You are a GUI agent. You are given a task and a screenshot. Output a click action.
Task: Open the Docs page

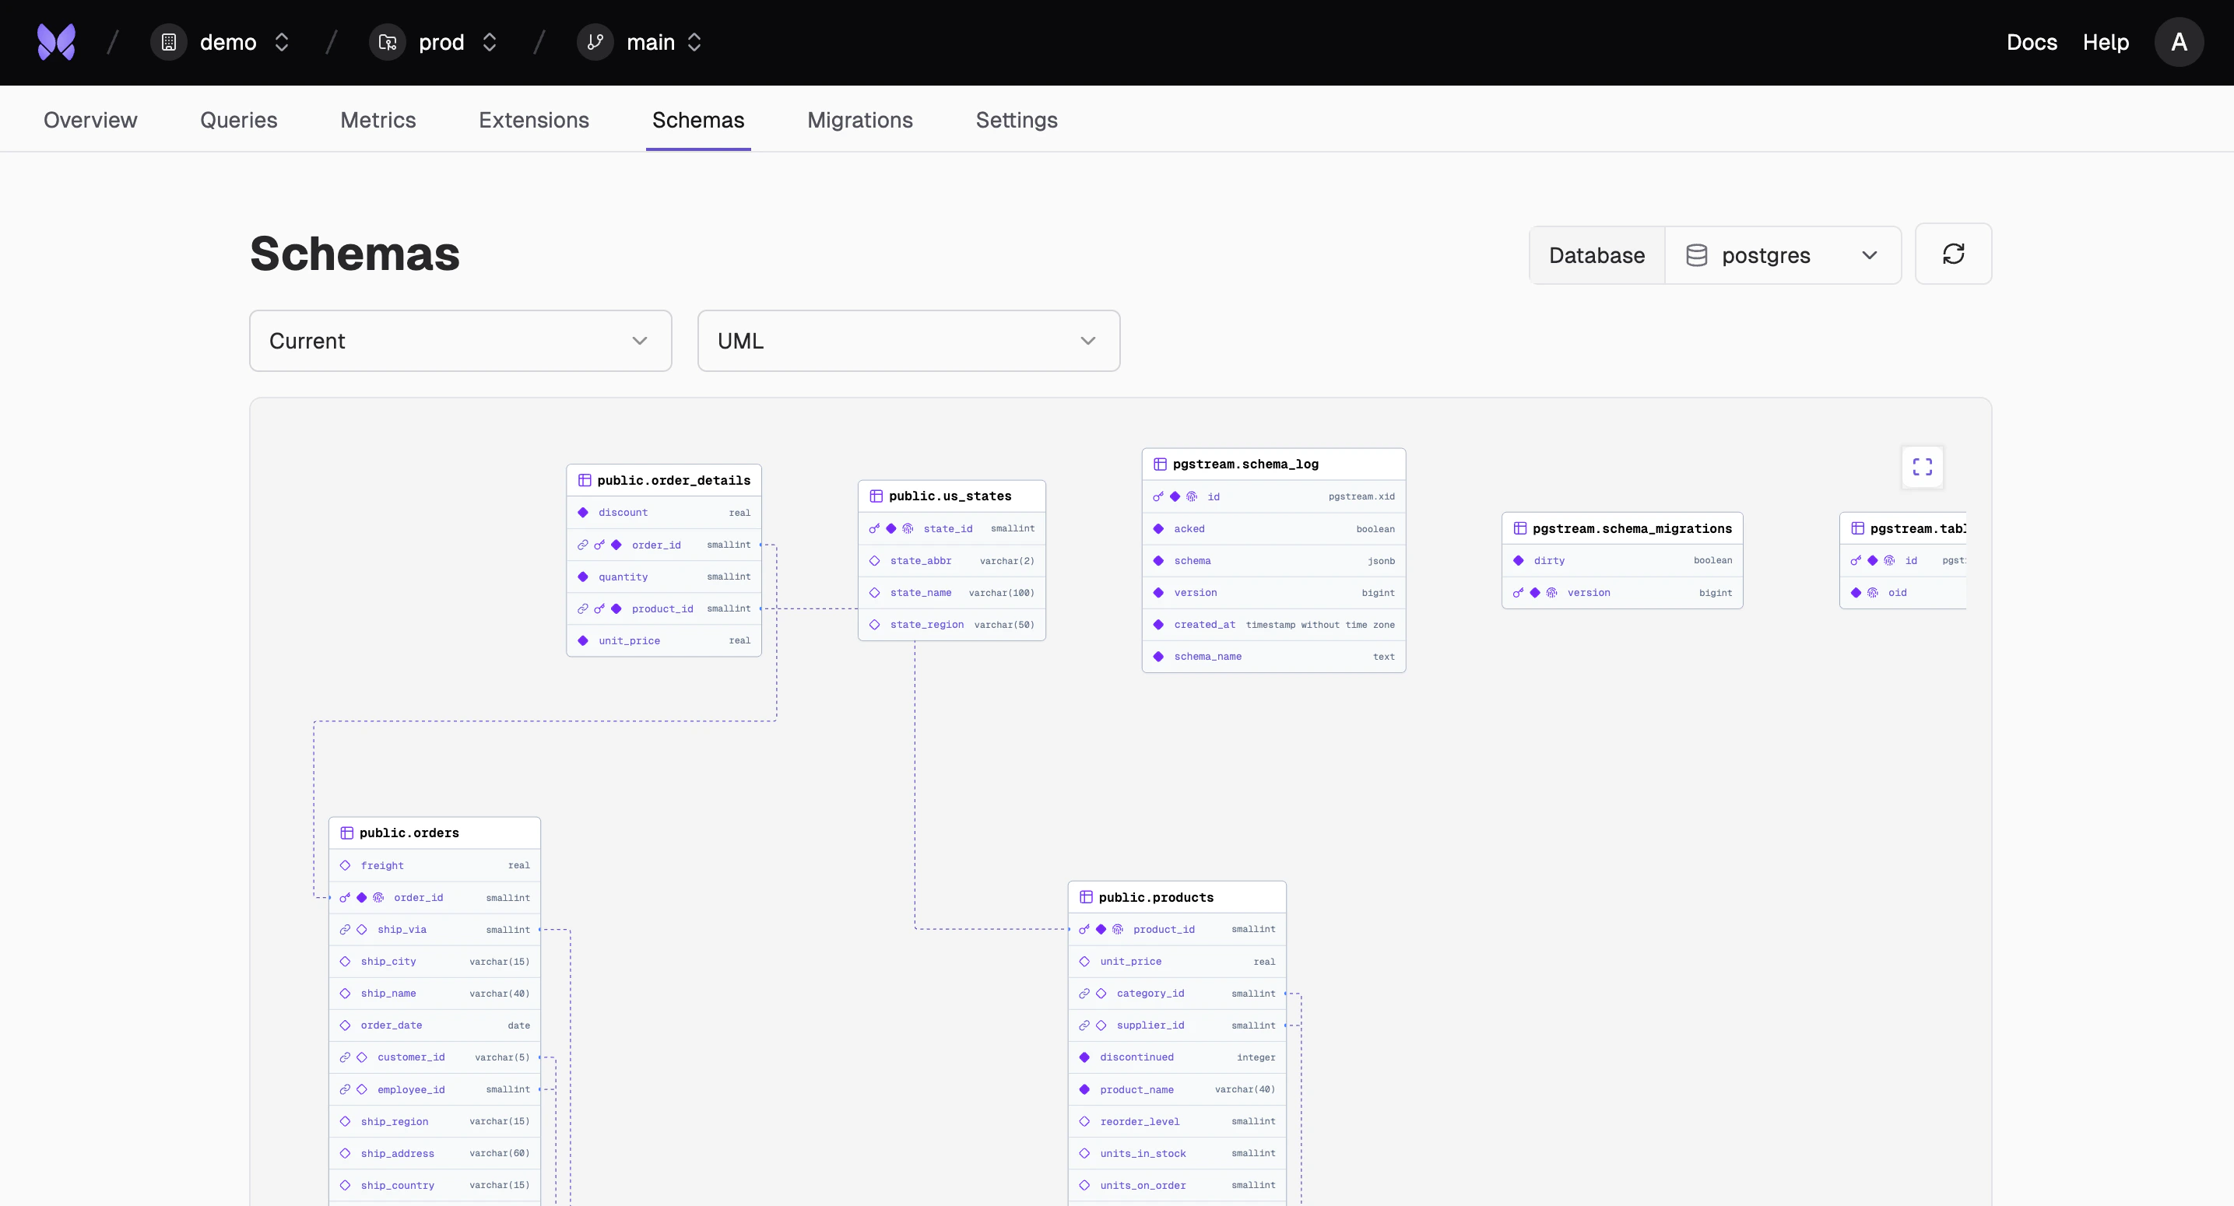pos(2032,41)
